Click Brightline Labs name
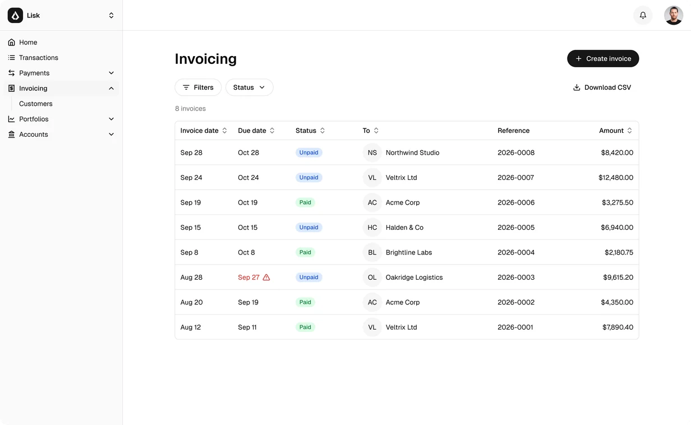 (409, 252)
